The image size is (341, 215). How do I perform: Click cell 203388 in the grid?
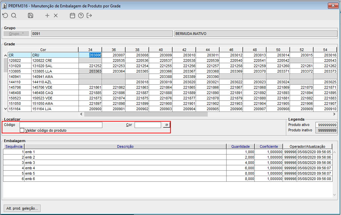161,77
